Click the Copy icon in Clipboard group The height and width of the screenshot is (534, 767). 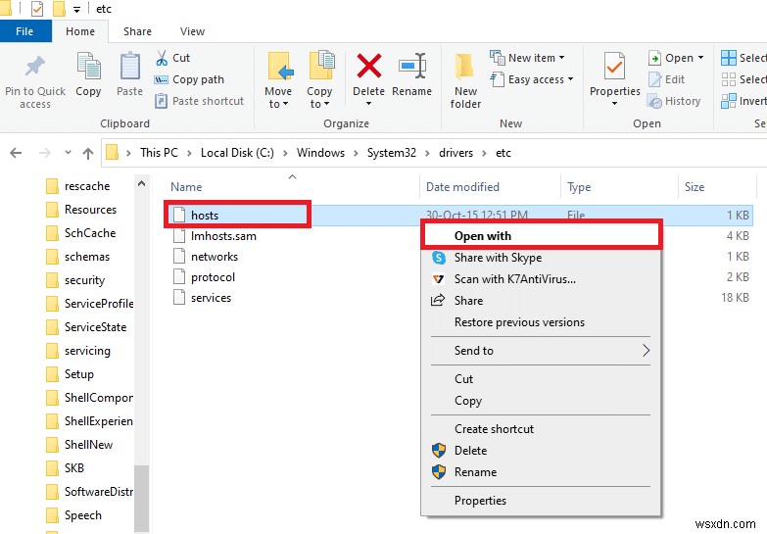coord(88,66)
